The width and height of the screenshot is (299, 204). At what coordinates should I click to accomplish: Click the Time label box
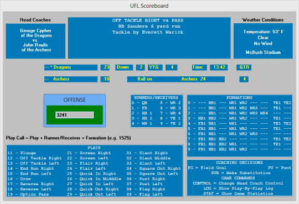[x=199, y=67]
